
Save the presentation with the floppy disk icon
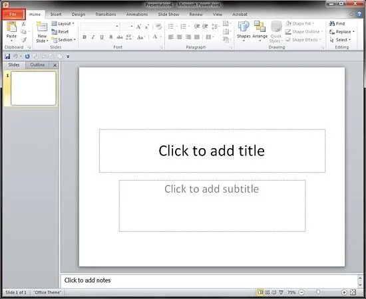[x=7, y=56]
